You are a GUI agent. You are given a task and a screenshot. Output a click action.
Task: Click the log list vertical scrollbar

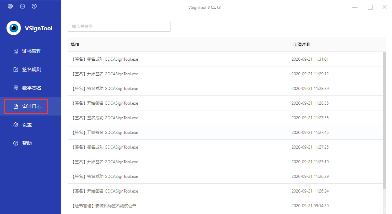click(x=384, y=120)
